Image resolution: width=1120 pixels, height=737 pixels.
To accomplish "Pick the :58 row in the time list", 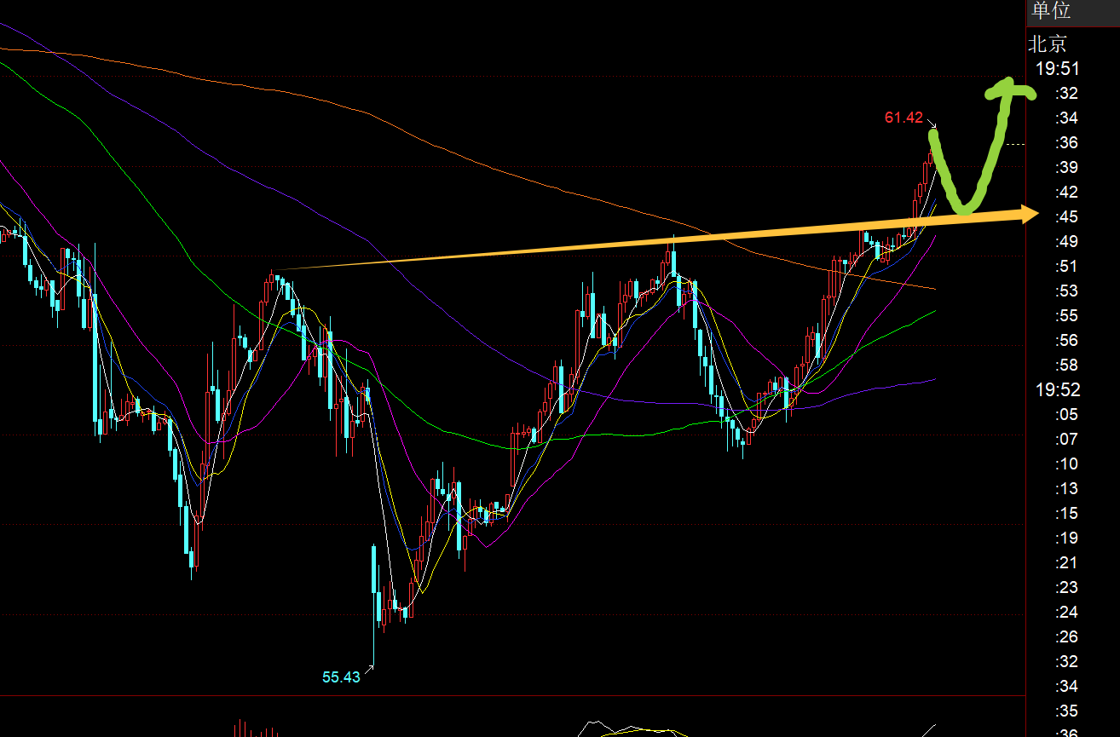I will (1066, 366).
